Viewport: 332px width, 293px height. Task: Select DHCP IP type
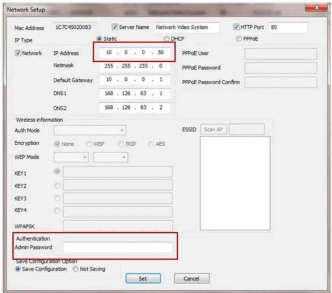tap(167, 39)
